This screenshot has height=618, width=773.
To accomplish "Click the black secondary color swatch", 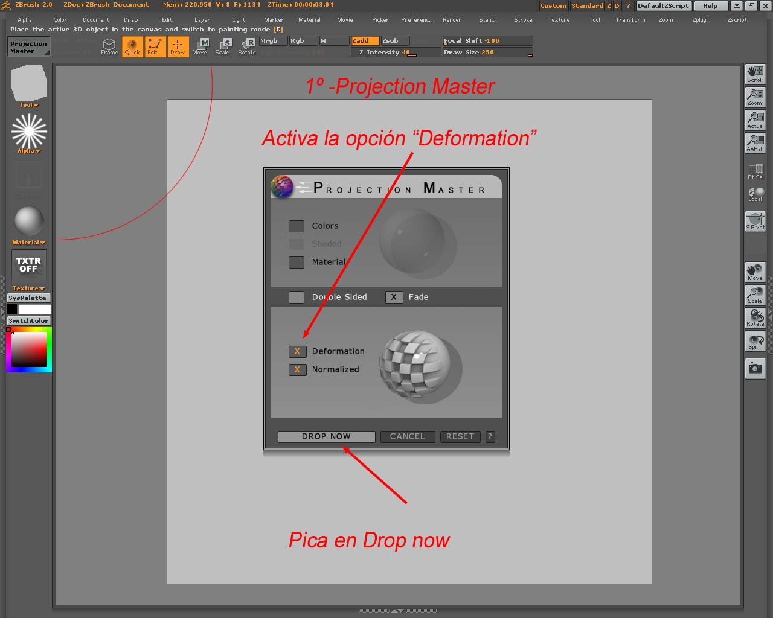I will (11, 310).
